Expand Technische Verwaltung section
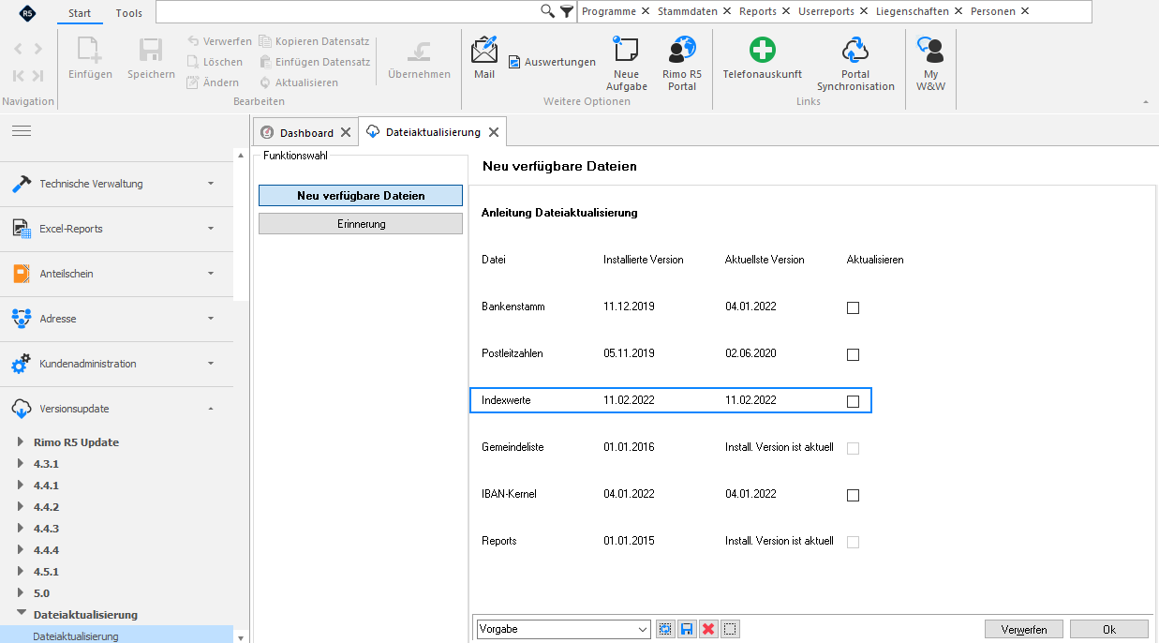 point(116,184)
